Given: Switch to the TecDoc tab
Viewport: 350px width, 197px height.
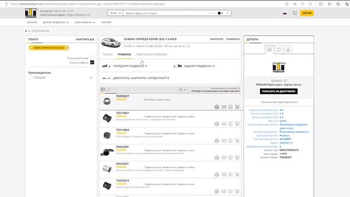Looking at the screenshot, I should [107, 55].
